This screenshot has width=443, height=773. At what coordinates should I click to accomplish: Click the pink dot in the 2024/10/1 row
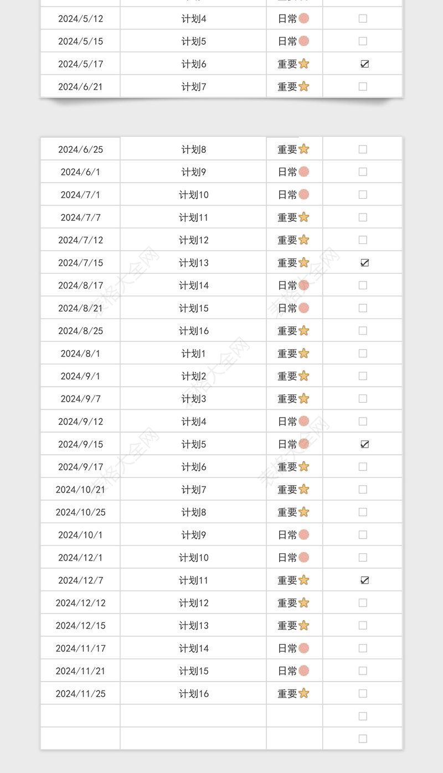303,535
